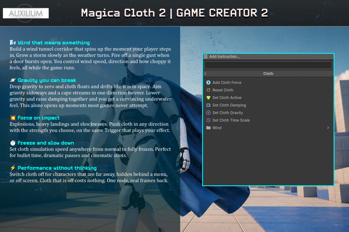Click the Set Cloth Gravity down-arrow icon
Image resolution: width=349 pixels, height=232 pixels.
pos(208,113)
